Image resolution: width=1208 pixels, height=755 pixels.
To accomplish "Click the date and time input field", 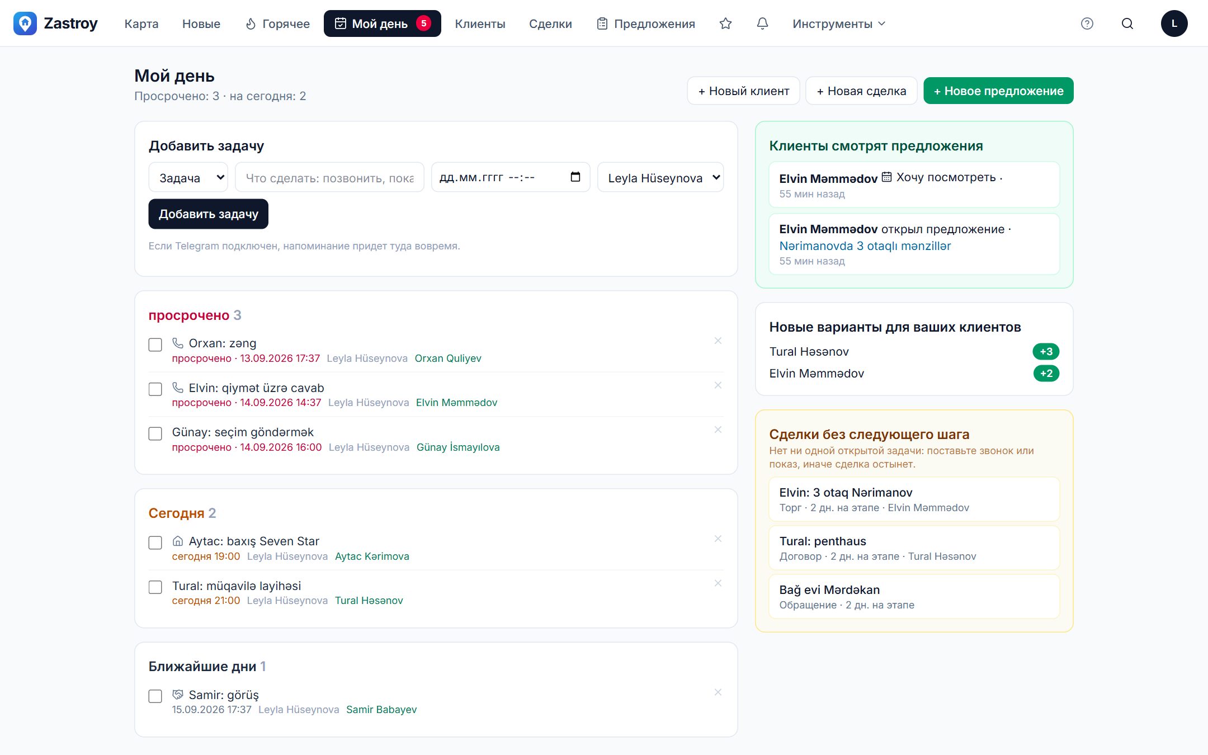I will coord(511,177).
